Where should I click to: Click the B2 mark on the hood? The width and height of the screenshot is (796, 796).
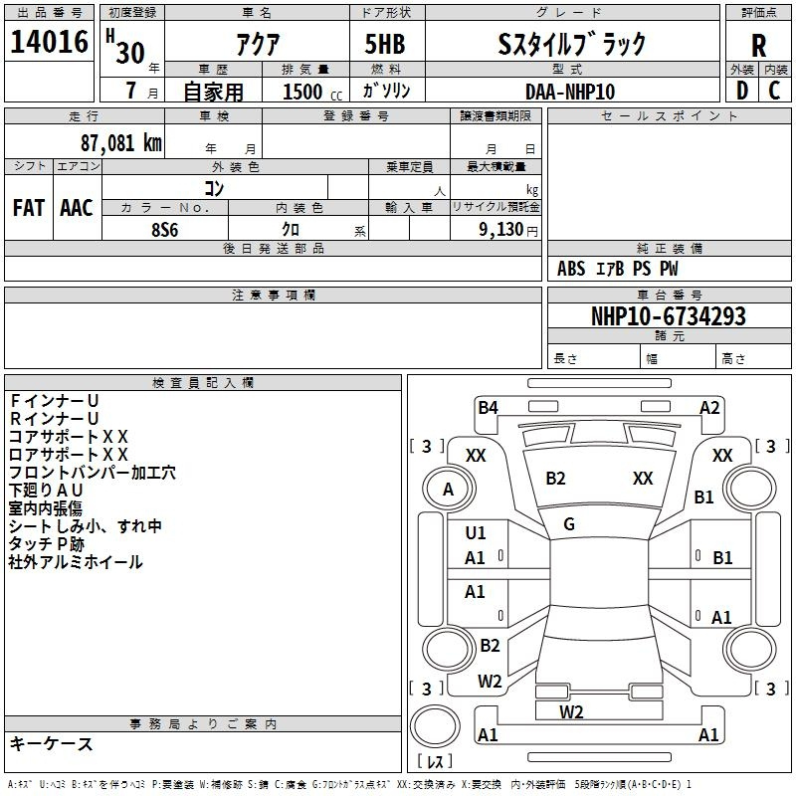point(555,479)
